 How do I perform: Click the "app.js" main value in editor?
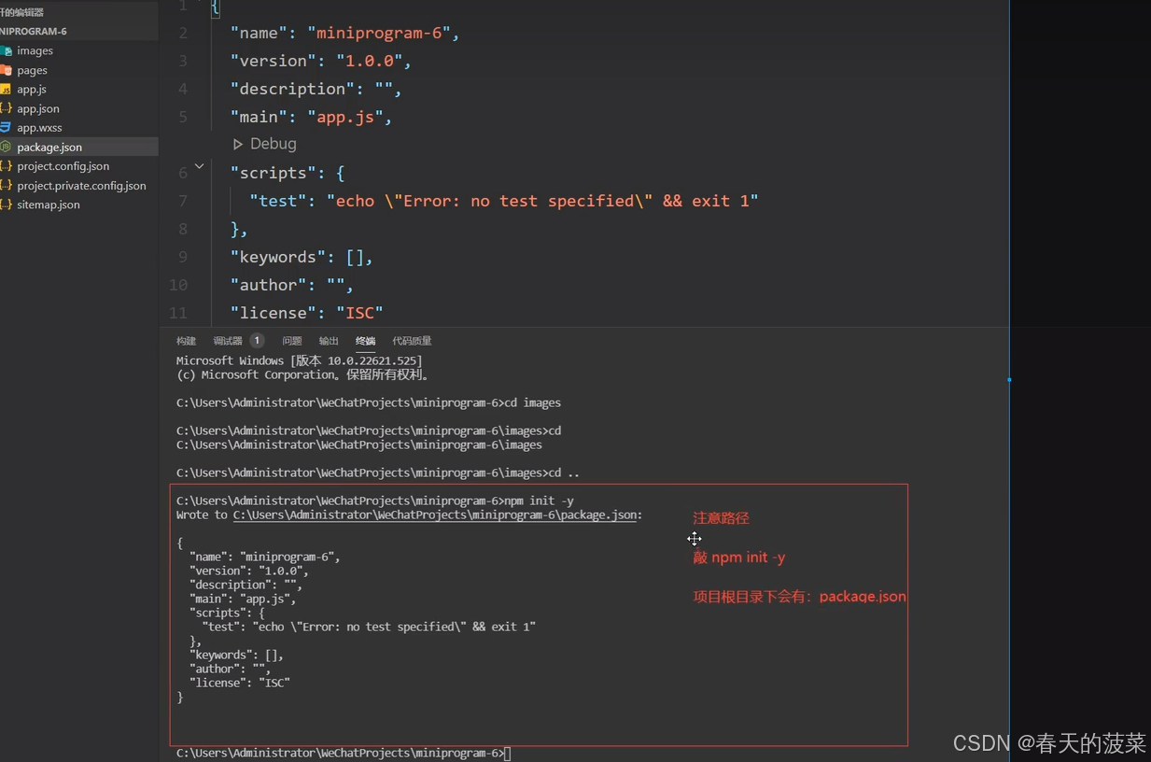pyautogui.click(x=345, y=117)
